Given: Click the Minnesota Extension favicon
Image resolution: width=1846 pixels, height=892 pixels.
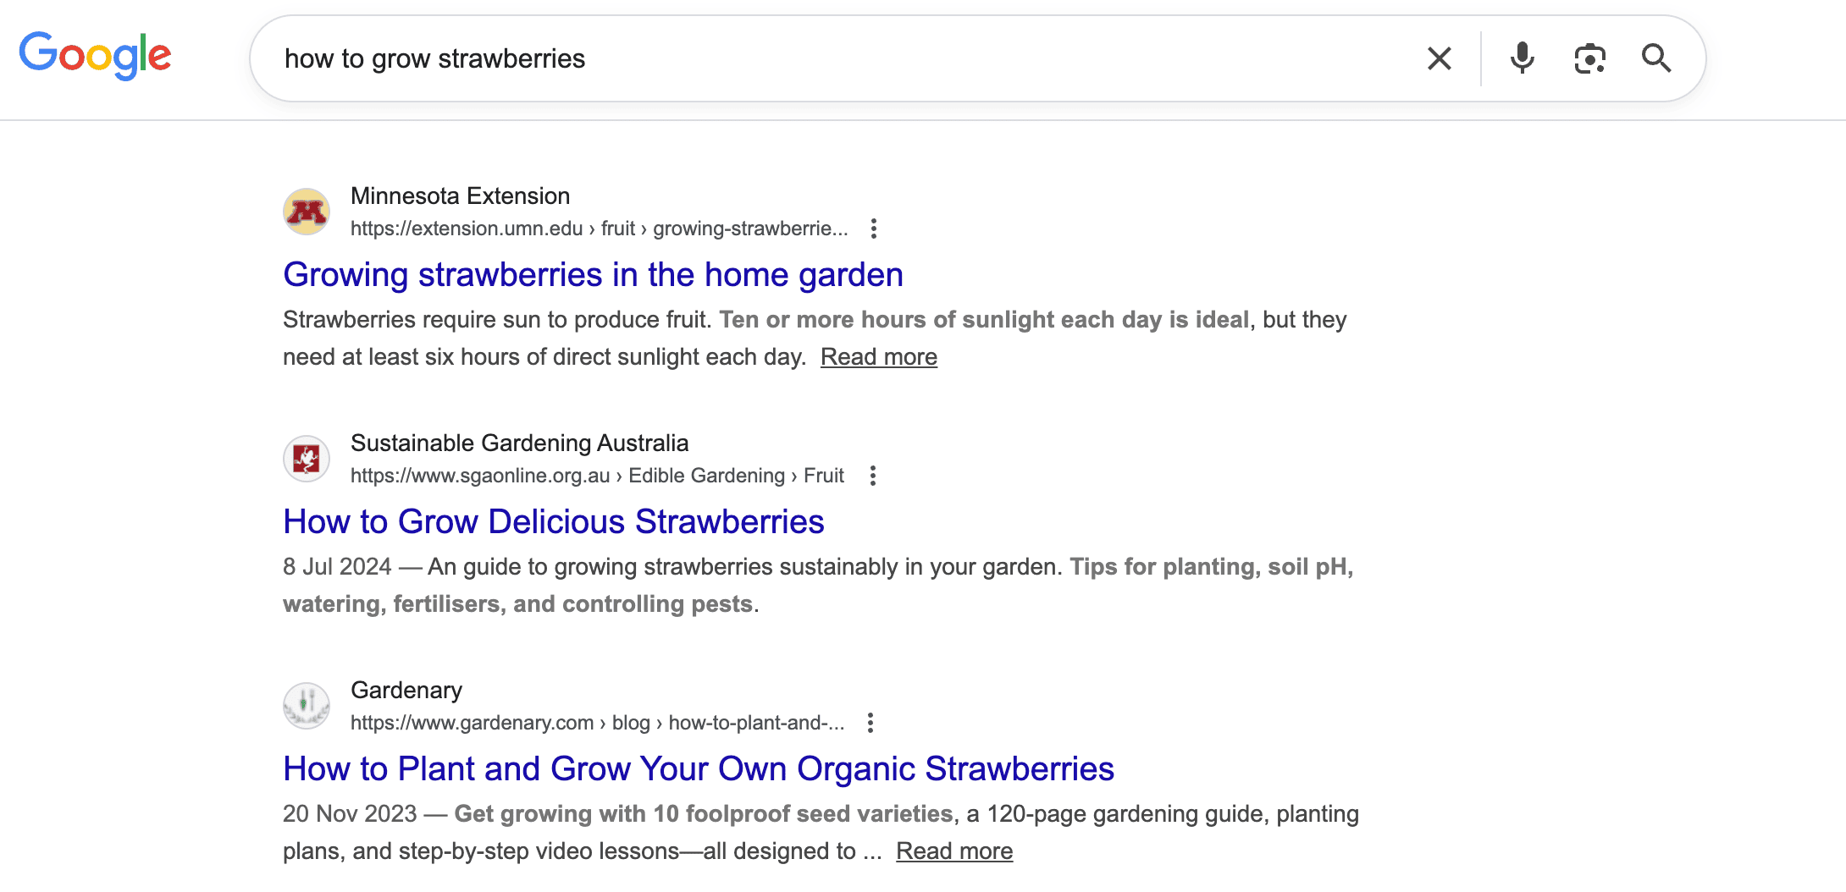Looking at the screenshot, I should (307, 212).
